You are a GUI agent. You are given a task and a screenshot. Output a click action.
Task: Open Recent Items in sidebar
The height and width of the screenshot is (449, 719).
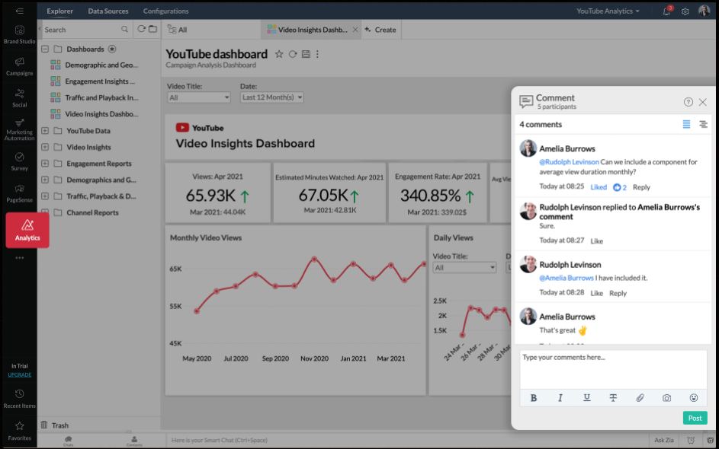[19, 399]
